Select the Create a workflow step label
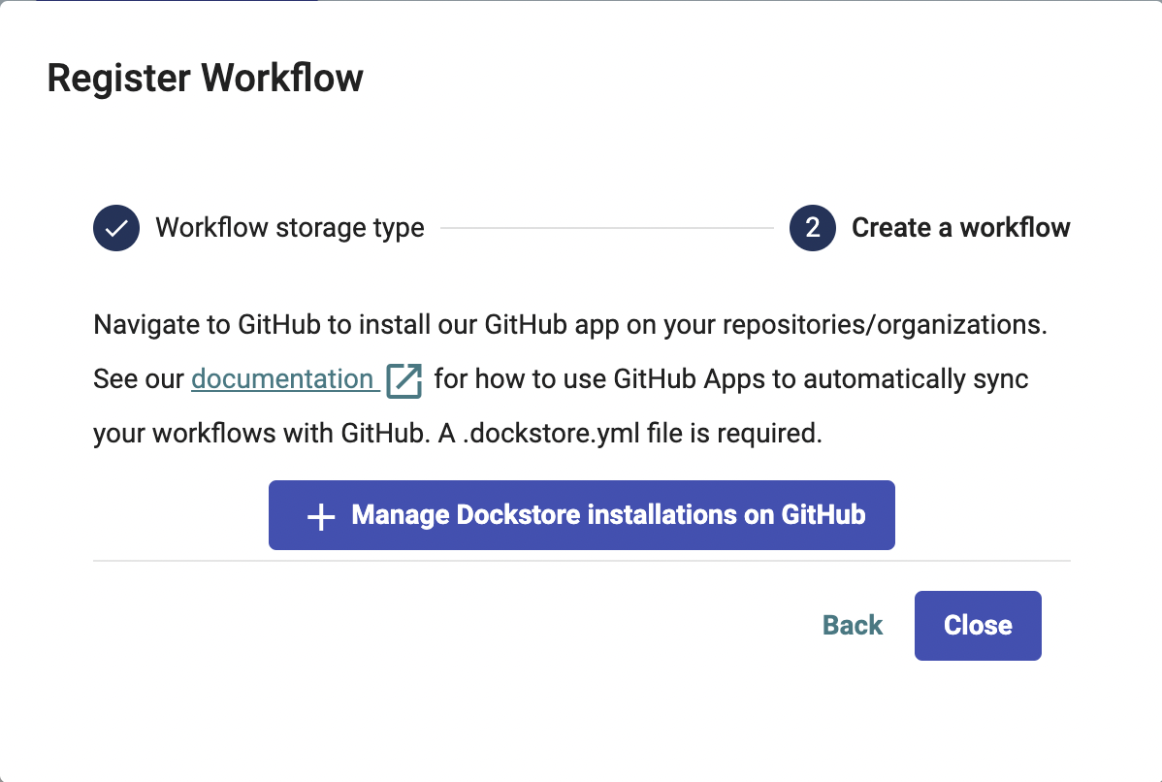The image size is (1162, 782). [x=960, y=228]
